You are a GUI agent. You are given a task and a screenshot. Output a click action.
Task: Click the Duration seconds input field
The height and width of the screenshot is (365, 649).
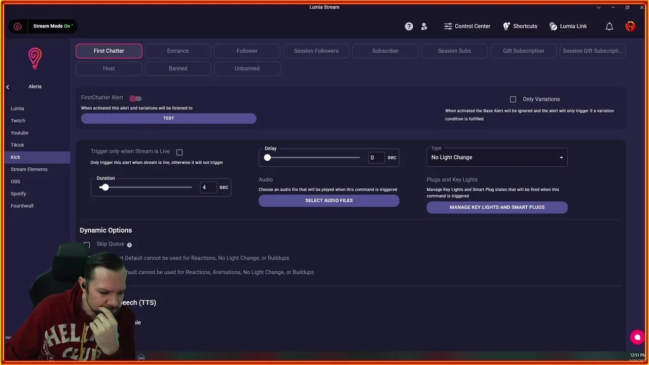(208, 188)
